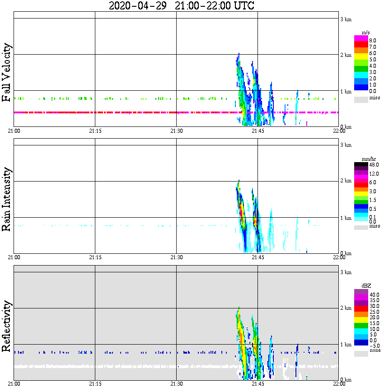Click the magenta swatch in m/s legend
The image size is (384, 392).
(361, 38)
